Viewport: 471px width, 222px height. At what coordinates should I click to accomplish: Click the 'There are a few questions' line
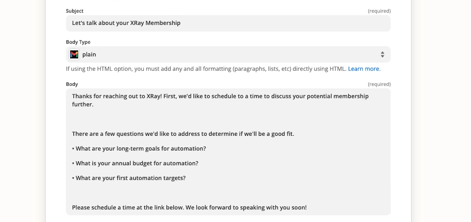point(183,134)
